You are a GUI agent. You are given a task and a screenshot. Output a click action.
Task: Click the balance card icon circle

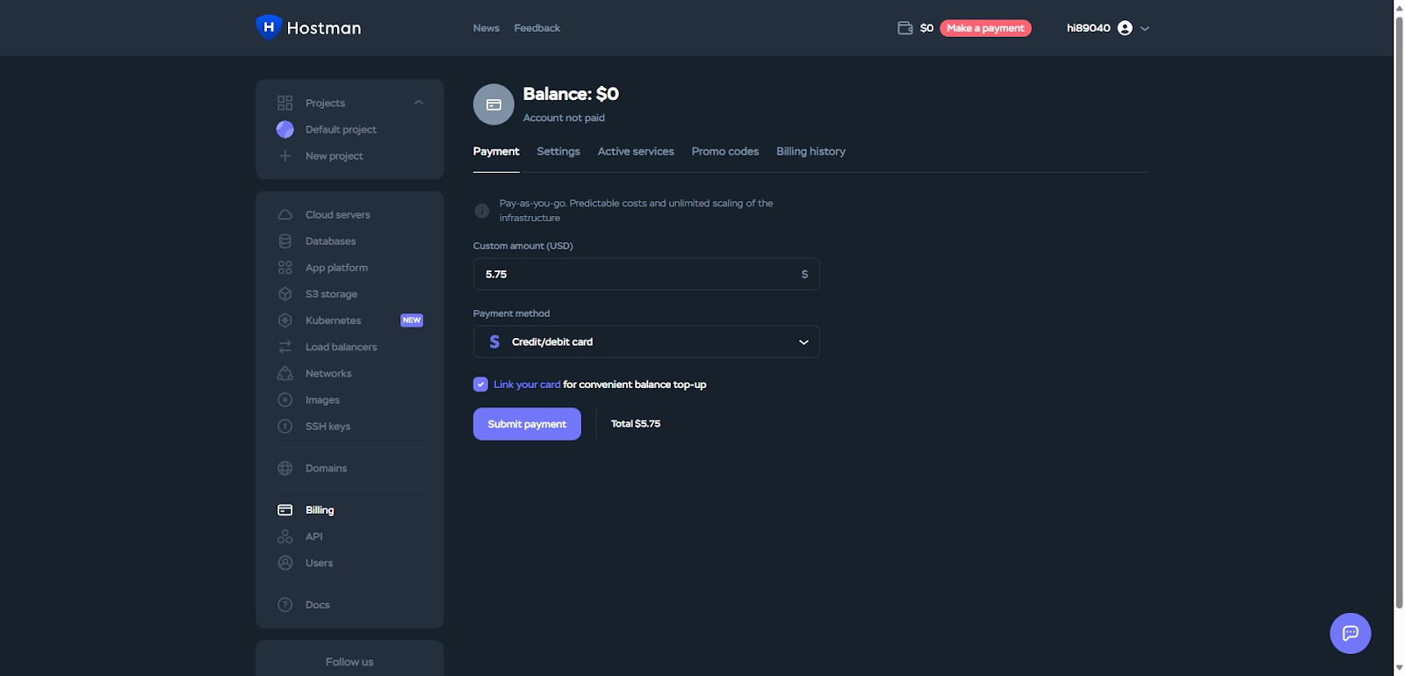click(x=494, y=104)
